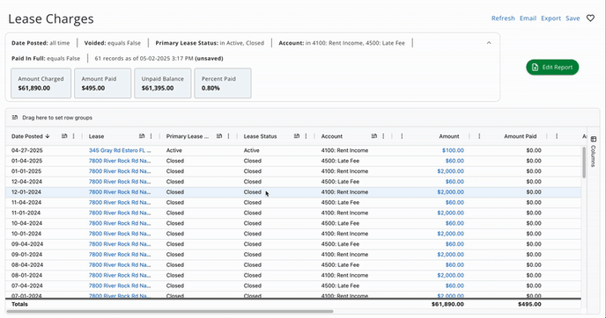Click the Drag here to set row groups area
This screenshot has width=606, height=318.
[57, 118]
